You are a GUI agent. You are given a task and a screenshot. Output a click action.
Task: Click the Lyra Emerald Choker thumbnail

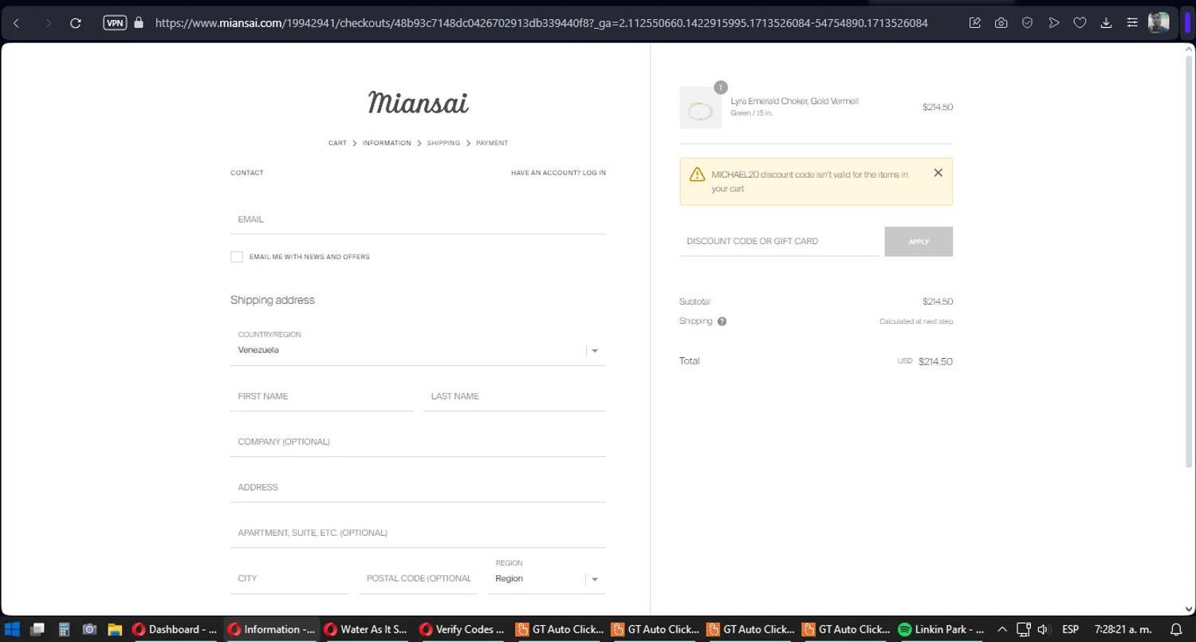coord(700,108)
